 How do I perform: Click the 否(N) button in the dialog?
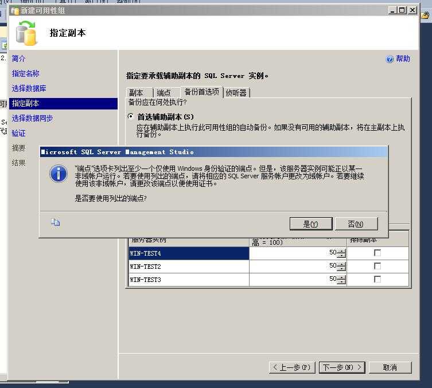click(356, 224)
